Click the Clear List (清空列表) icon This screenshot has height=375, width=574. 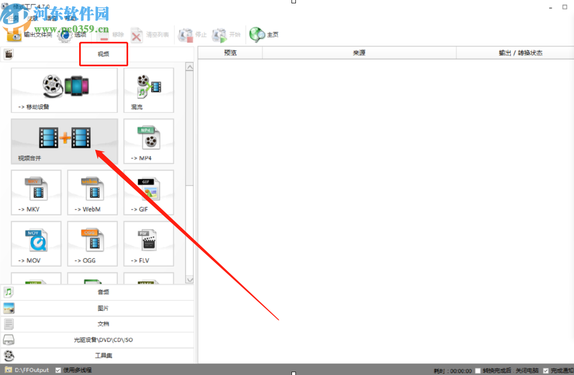point(137,35)
